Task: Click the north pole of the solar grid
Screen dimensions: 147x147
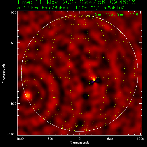Action: tap(80, 15)
